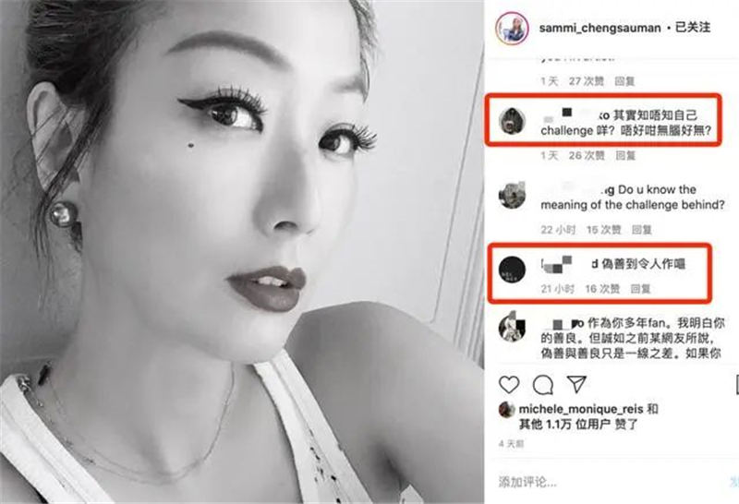This screenshot has height=504, width=739.
Task: Open the michele_monique_reis username link
Action: coord(581,409)
